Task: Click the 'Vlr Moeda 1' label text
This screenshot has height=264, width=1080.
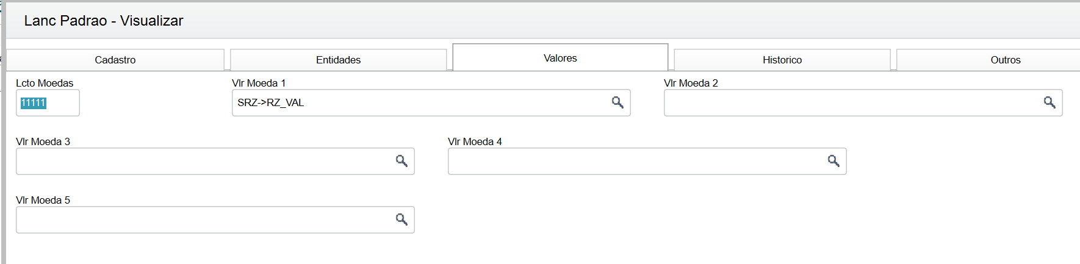Action: [259, 83]
